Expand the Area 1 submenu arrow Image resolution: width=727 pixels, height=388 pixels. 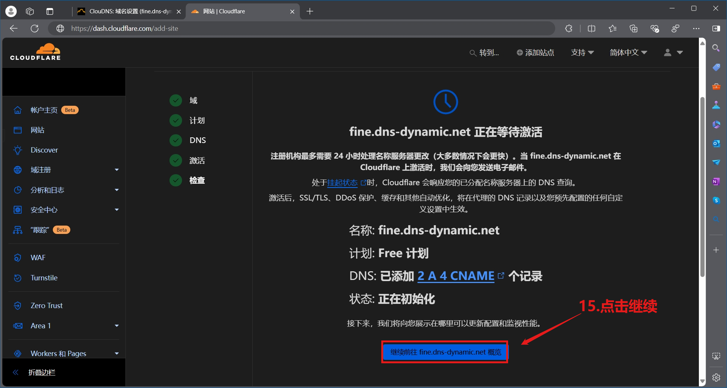[117, 326]
